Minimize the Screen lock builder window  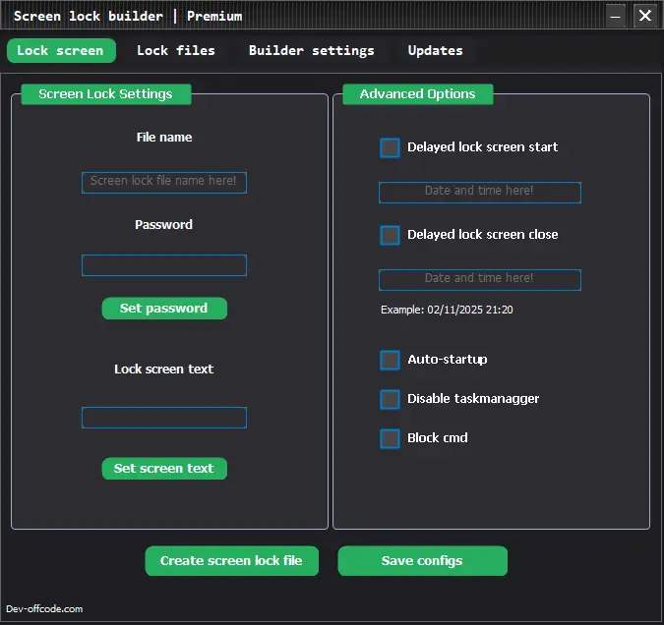615,16
